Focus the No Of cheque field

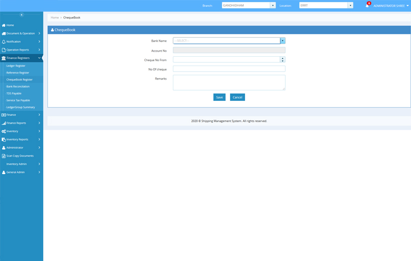point(229,69)
